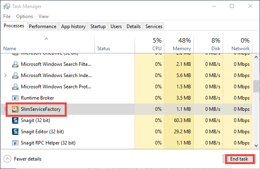
Task: Sort by the Status column header
Action: point(115,45)
